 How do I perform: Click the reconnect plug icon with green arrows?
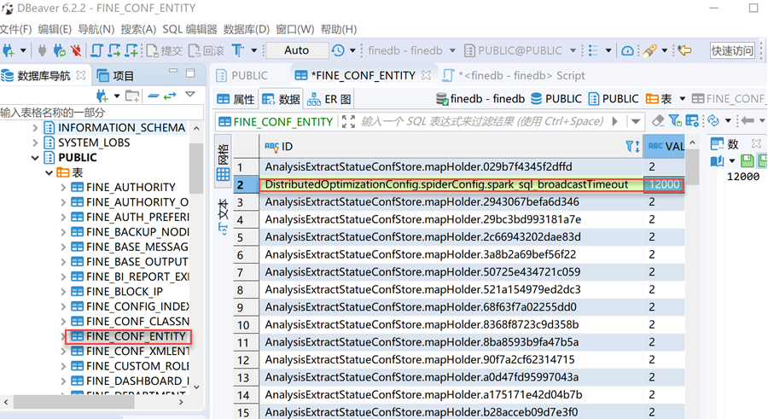pyautogui.click(x=59, y=50)
